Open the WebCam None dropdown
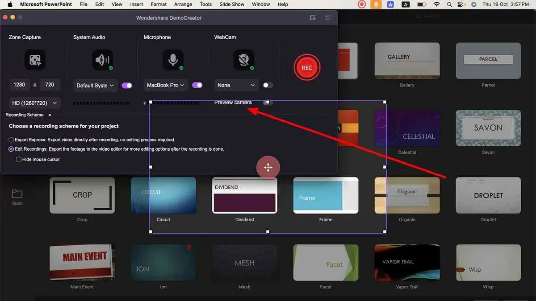536x301 pixels. (x=236, y=85)
